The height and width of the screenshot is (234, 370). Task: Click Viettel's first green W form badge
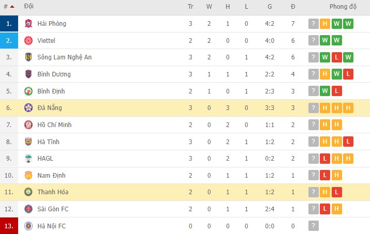coord(325,41)
